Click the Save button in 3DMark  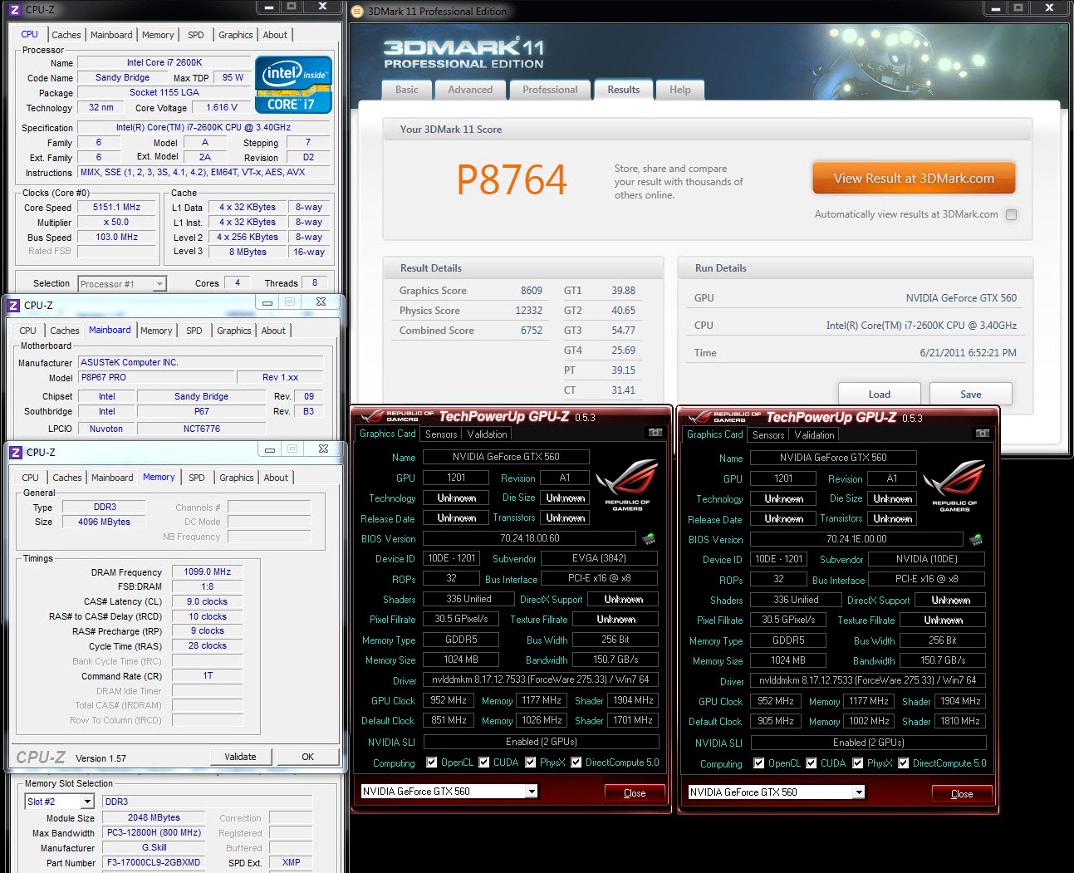(971, 394)
